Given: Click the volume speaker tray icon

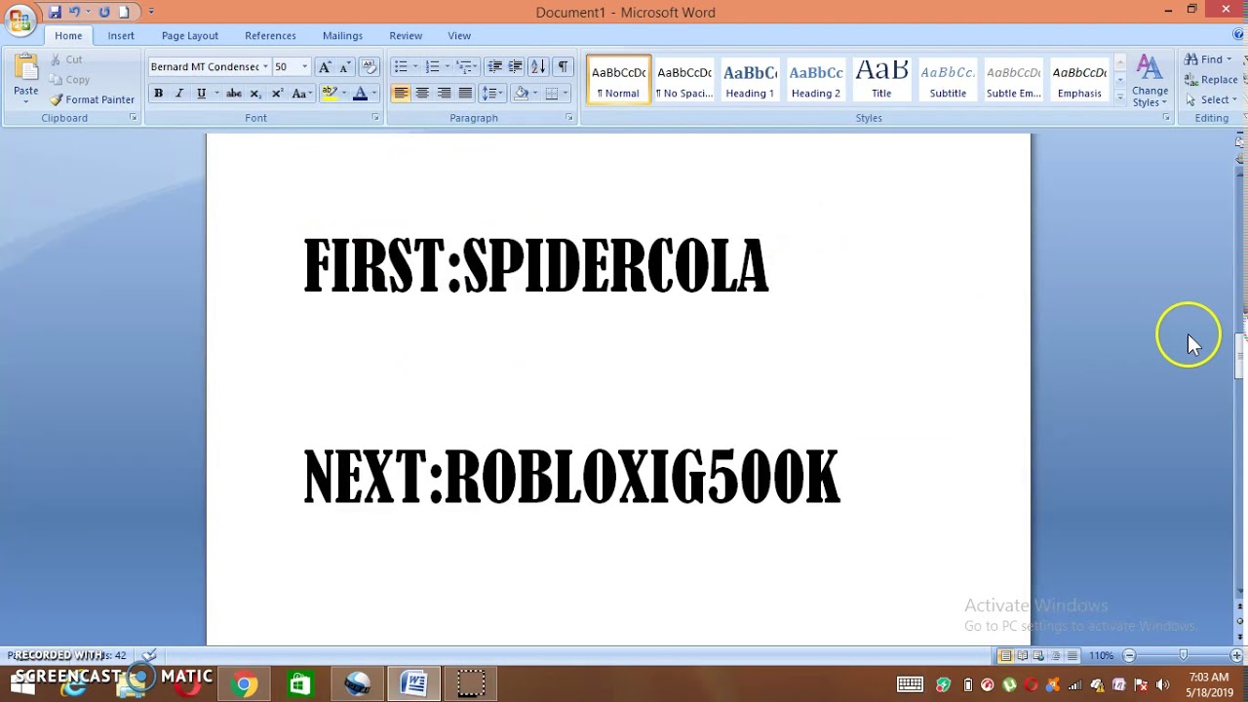Looking at the screenshot, I should click(x=1162, y=684).
